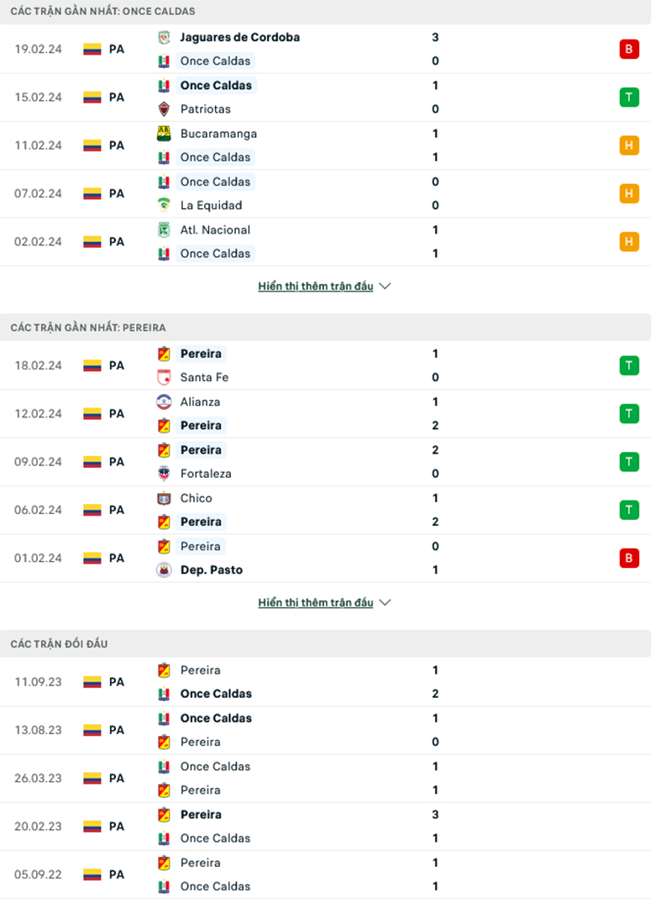Viewport: 655px width, 908px height.
Task: Select the Santa Fe club logo
Action: click(165, 377)
